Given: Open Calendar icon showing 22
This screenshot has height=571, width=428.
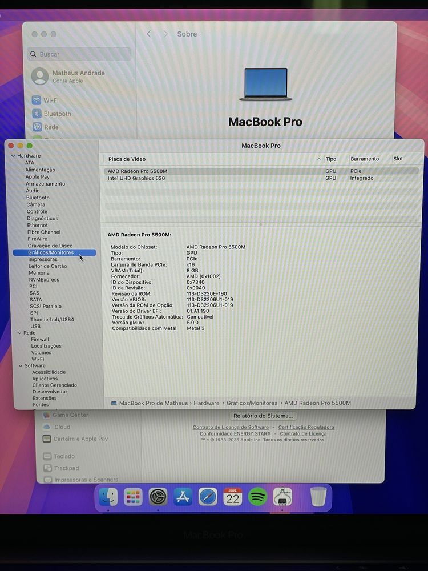Looking at the screenshot, I should pos(233,497).
